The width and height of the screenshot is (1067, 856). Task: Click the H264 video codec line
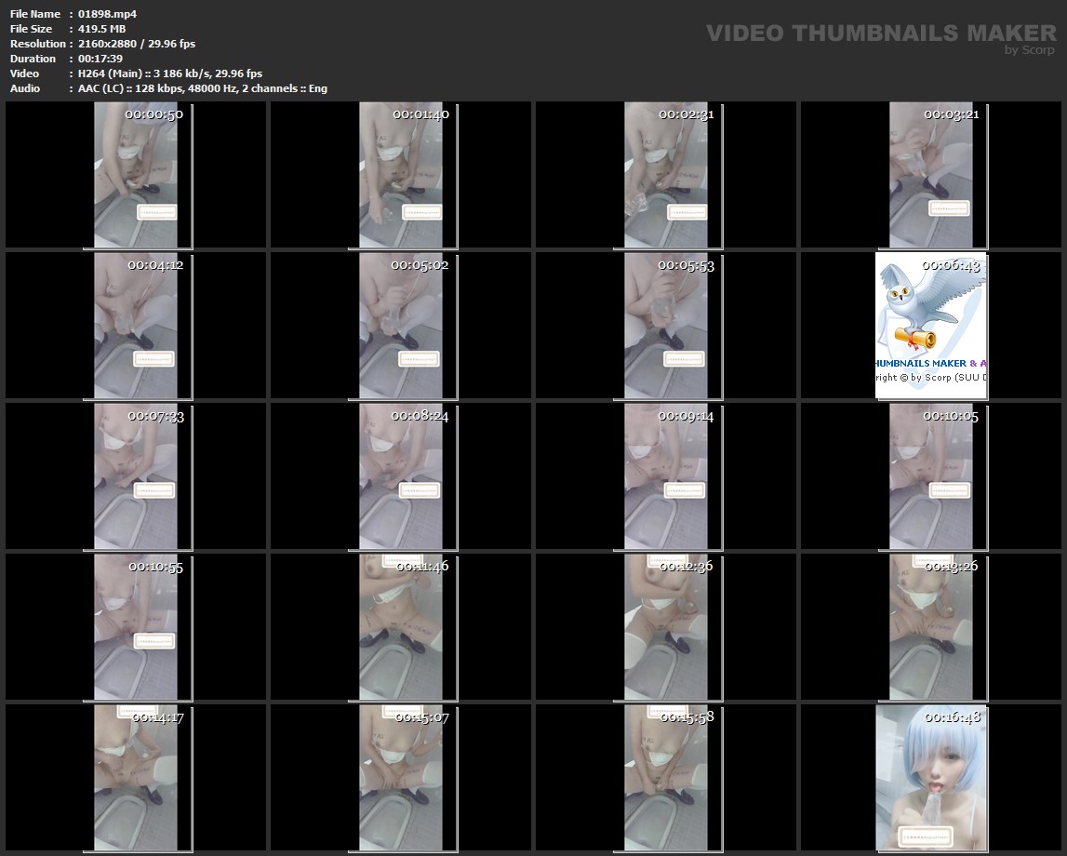[170, 74]
